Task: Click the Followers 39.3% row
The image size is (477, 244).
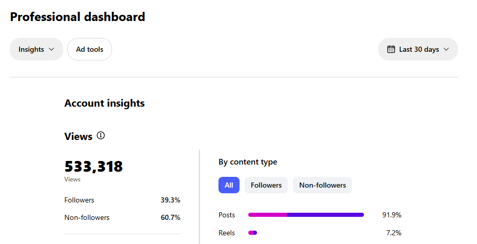Action: coord(122,200)
